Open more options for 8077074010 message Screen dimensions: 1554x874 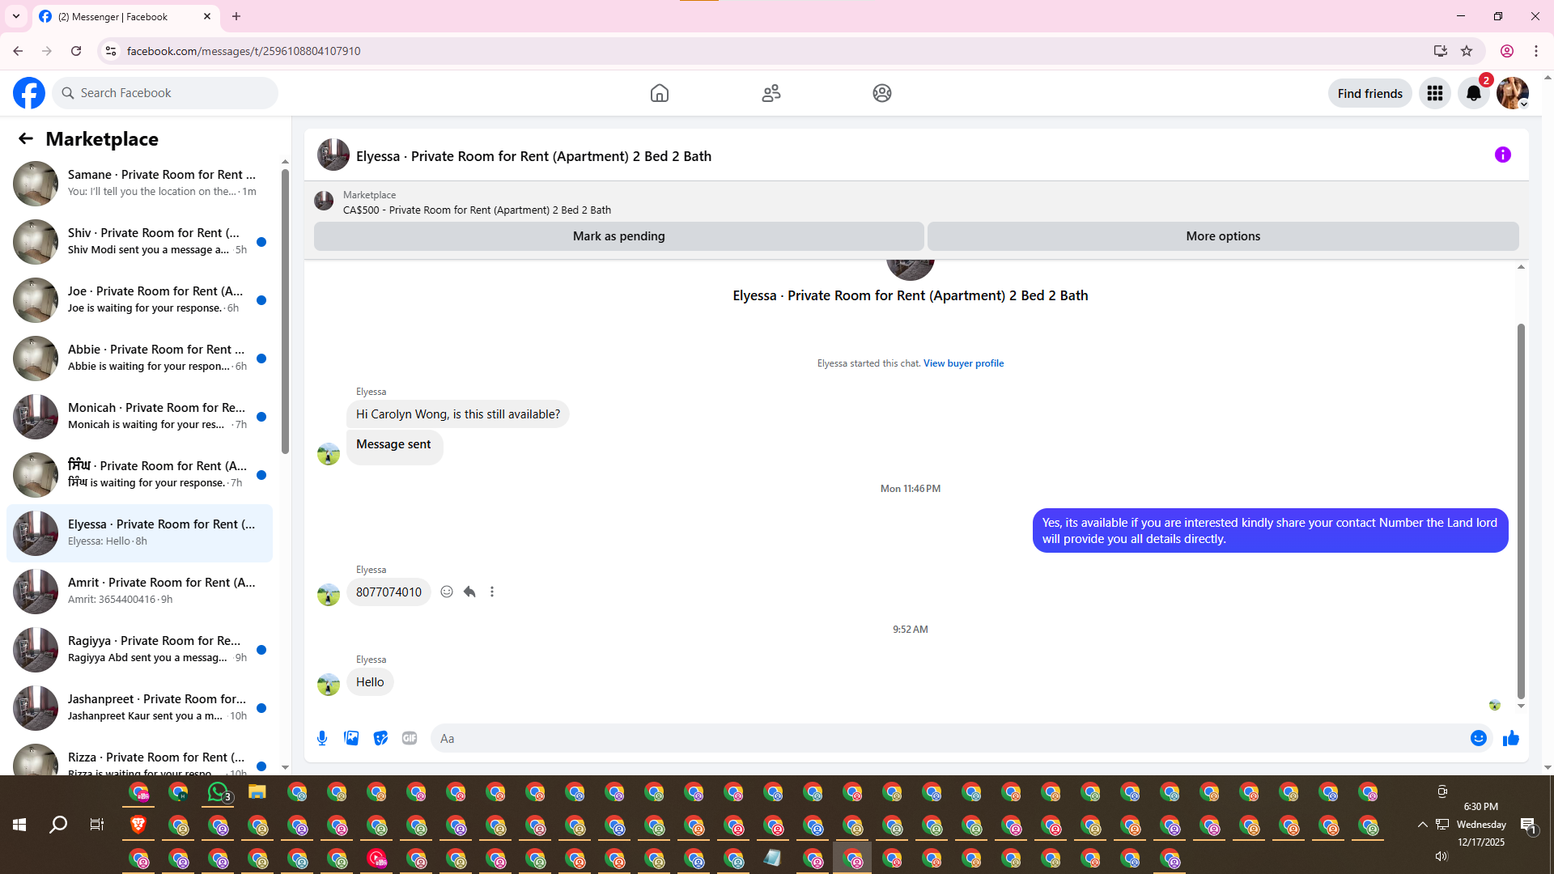point(492,592)
